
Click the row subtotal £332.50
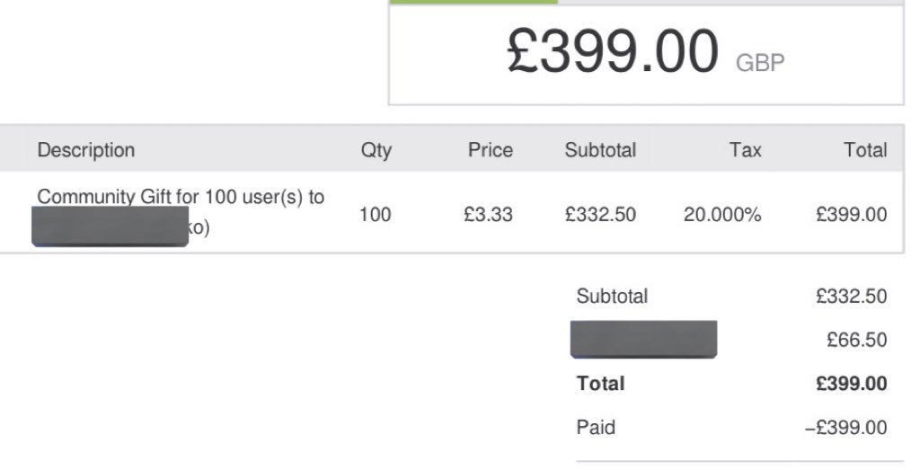(600, 215)
